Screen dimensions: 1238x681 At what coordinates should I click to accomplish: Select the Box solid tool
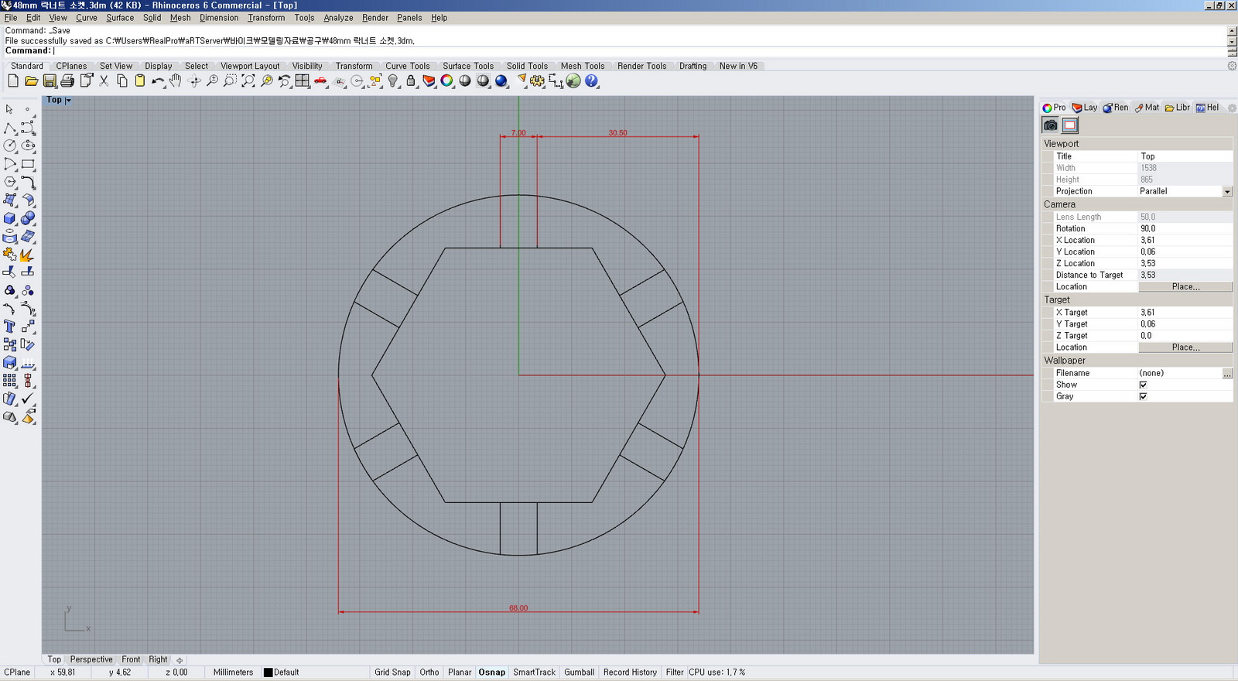(x=10, y=218)
